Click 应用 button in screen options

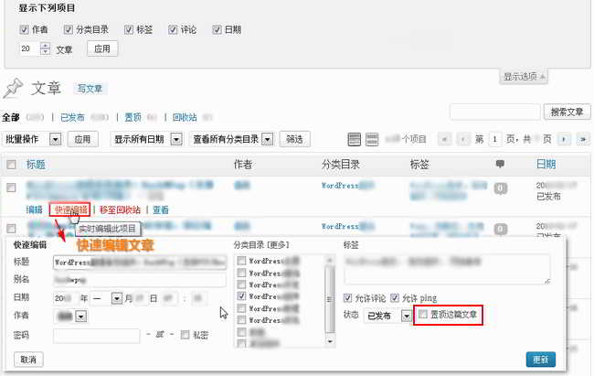(102, 48)
